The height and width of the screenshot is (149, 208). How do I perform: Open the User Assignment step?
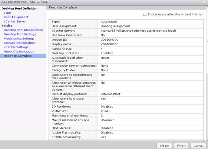click(x=16, y=17)
